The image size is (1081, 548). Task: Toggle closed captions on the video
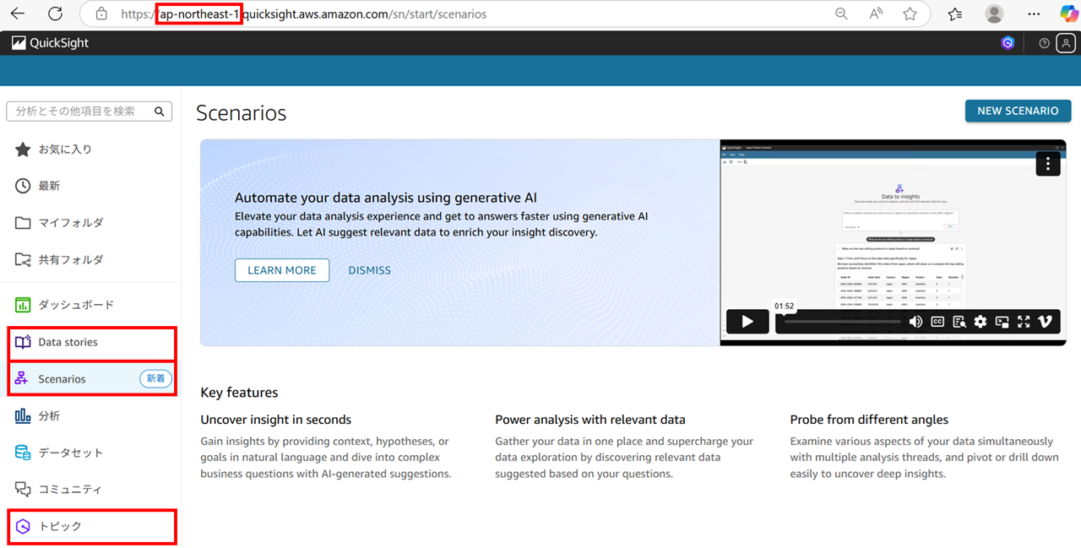[x=937, y=322]
